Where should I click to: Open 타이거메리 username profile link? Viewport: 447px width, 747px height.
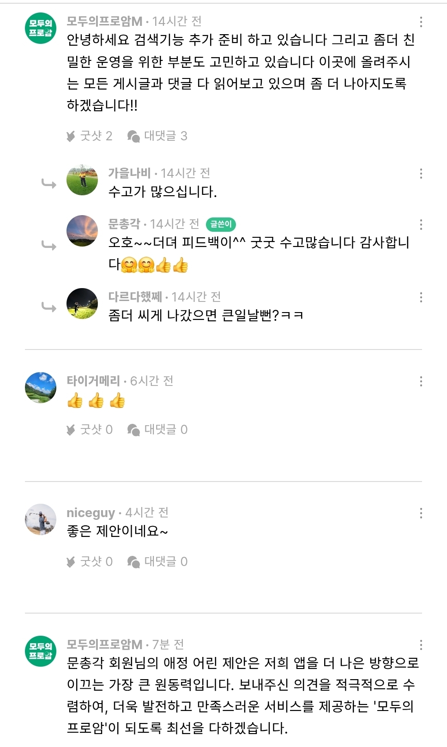[93, 381]
